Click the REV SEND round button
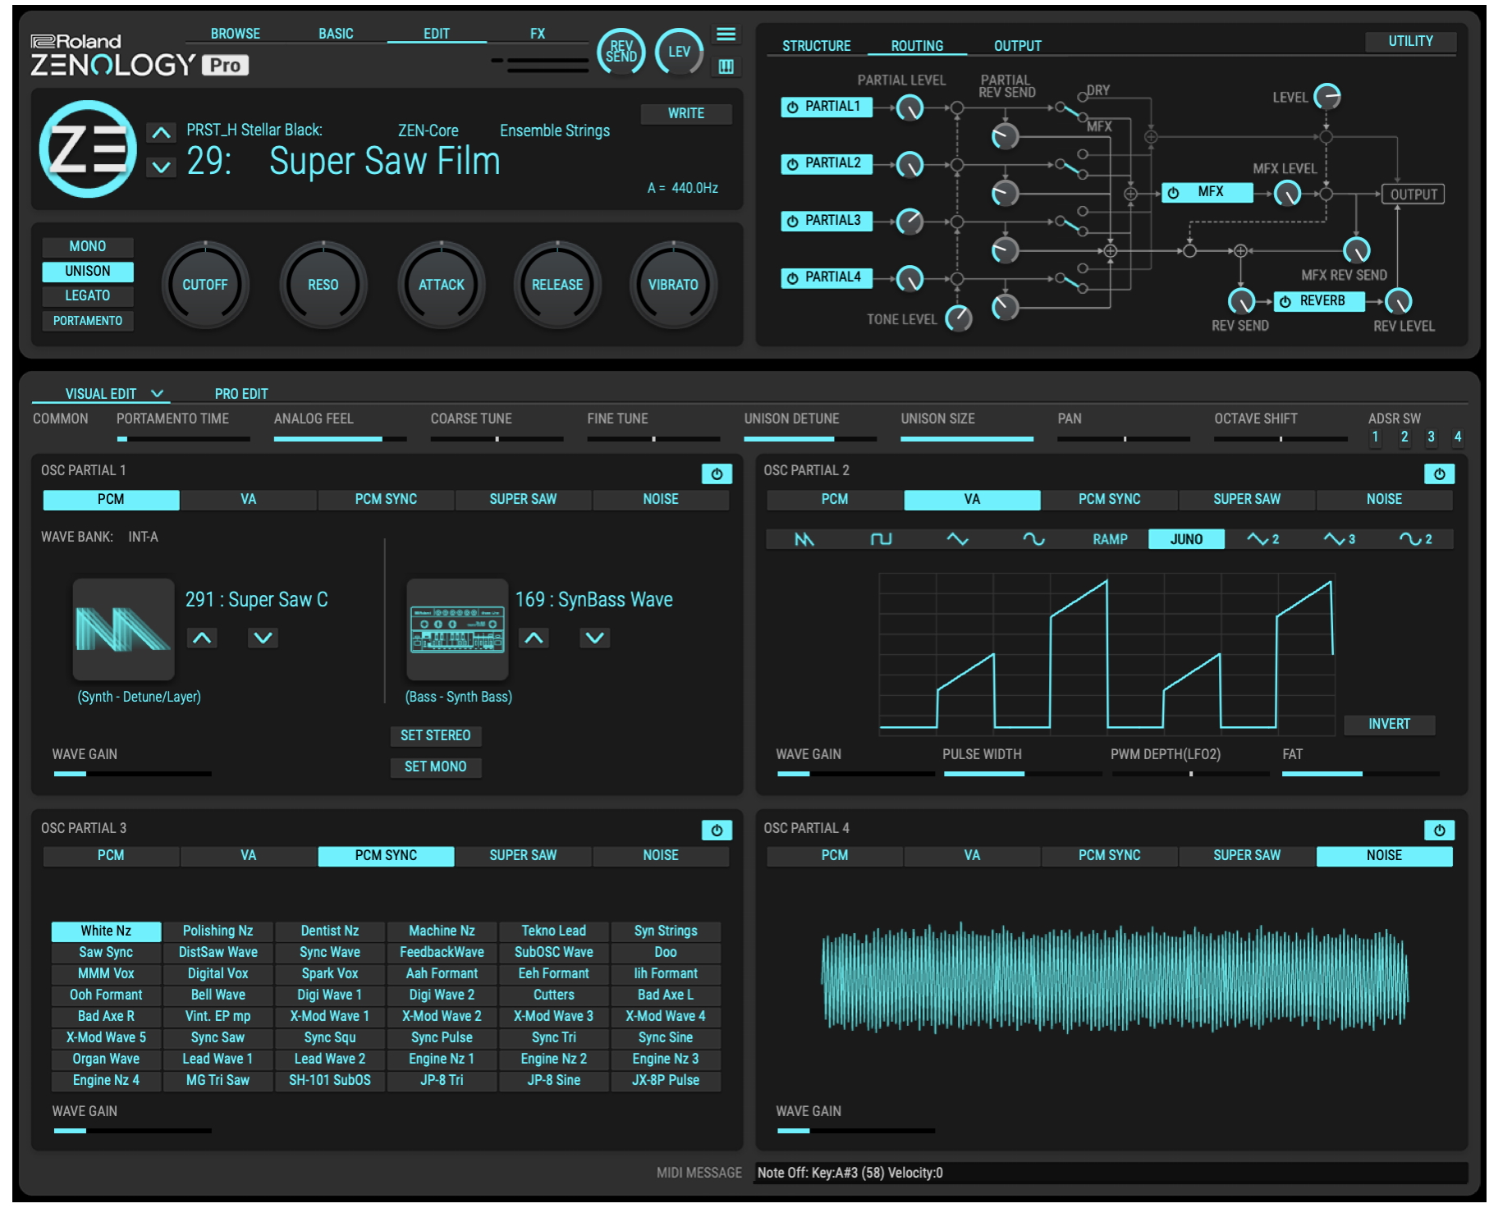The image size is (1489, 1208). [621, 52]
